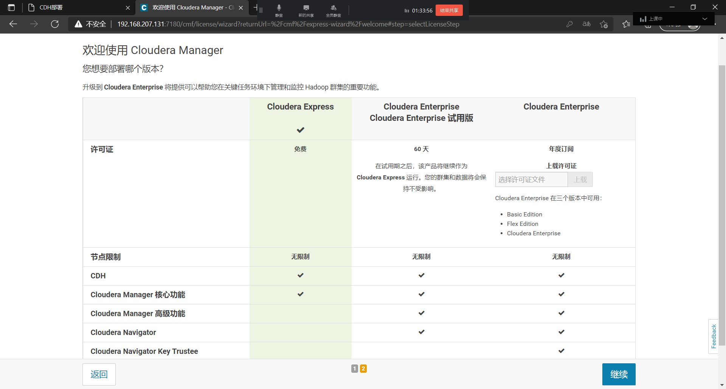Jump to wizard page 1 indicator
The image size is (726, 389).
(354, 369)
